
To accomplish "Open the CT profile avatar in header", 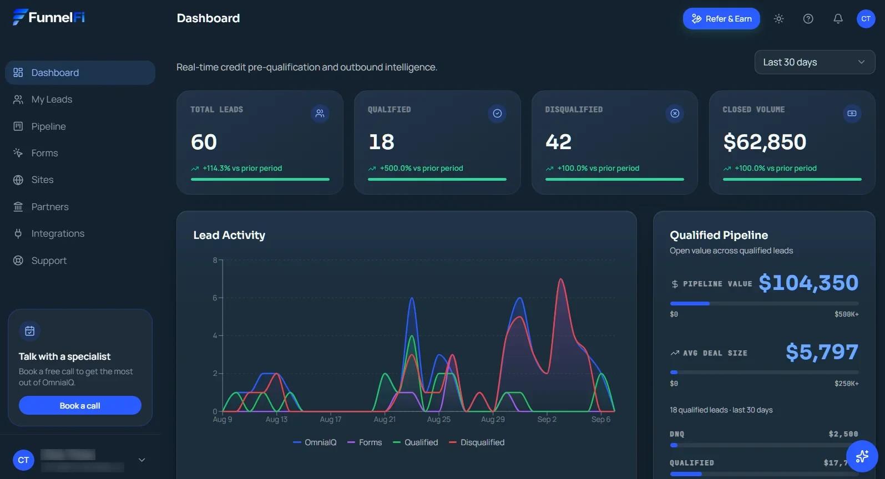I will coord(866,19).
